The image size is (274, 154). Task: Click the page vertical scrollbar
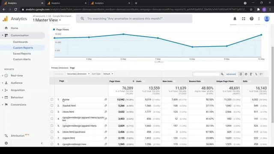point(272,85)
